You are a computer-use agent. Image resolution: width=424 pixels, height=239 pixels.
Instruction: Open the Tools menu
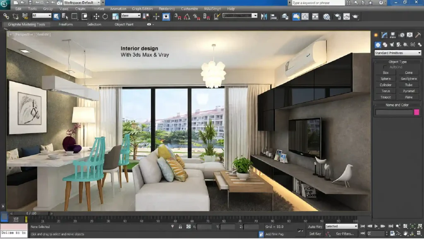coord(32,9)
